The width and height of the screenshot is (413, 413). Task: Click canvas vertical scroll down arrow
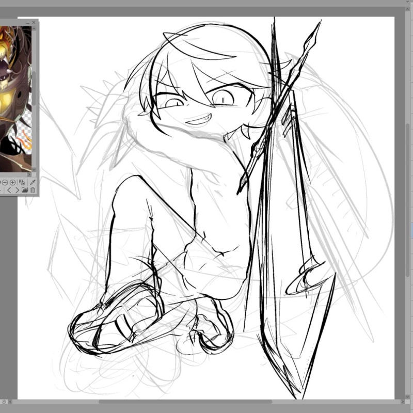pyautogui.click(x=408, y=396)
